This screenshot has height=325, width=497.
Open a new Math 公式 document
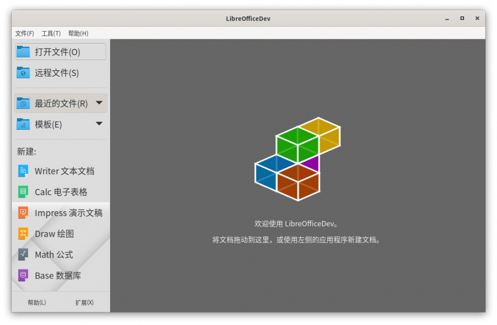[54, 254]
